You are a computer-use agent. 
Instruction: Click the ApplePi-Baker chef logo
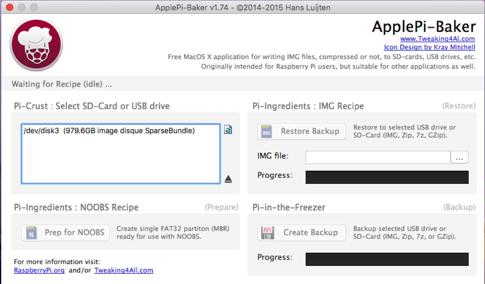pyautogui.click(x=36, y=45)
